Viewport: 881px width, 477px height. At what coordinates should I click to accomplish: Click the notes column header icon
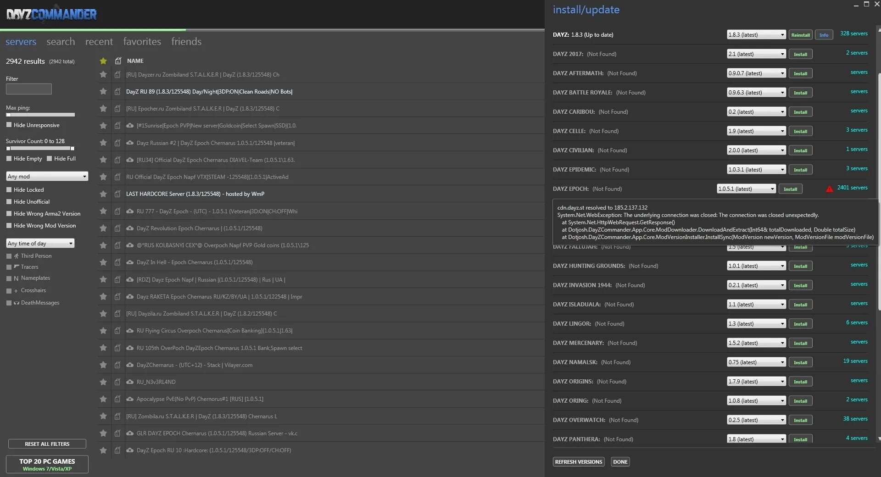point(118,61)
